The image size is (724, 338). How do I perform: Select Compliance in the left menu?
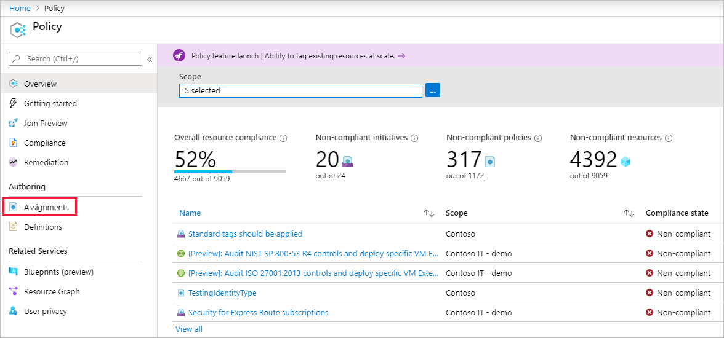click(x=44, y=143)
